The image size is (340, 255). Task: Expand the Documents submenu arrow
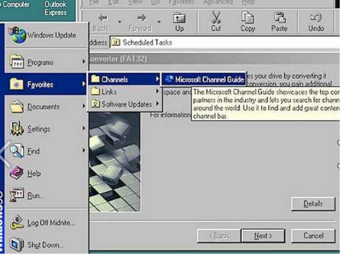(x=84, y=107)
